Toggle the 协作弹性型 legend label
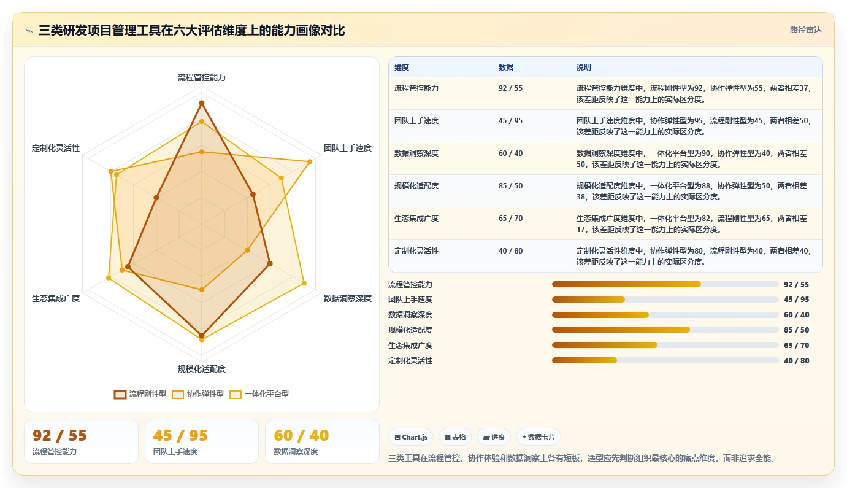 [205, 394]
